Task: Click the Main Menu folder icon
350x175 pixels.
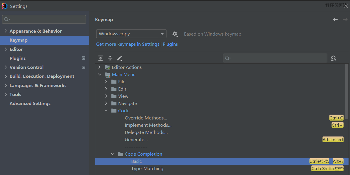Action: (x=108, y=75)
